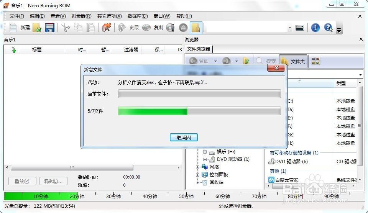Screen dimensions: 368x213
Task: Click the 搜索 magnifier in browser
Action: pyautogui.click(x=259, y=61)
